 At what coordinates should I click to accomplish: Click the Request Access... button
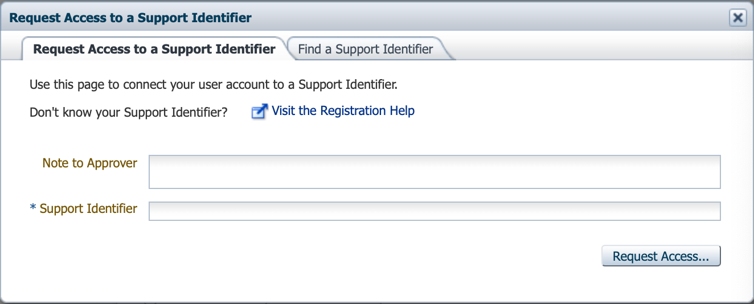[x=661, y=256]
